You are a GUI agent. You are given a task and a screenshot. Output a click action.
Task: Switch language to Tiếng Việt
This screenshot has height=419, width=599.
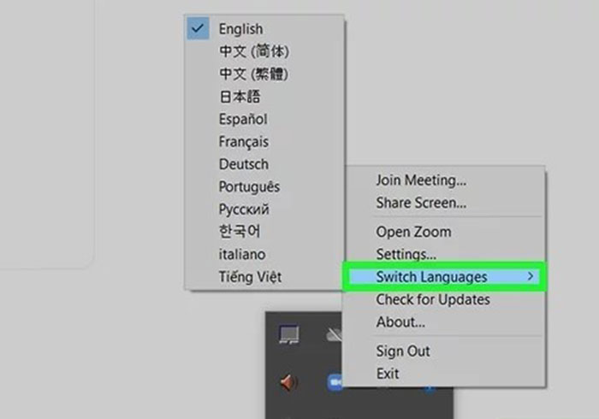click(x=264, y=277)
